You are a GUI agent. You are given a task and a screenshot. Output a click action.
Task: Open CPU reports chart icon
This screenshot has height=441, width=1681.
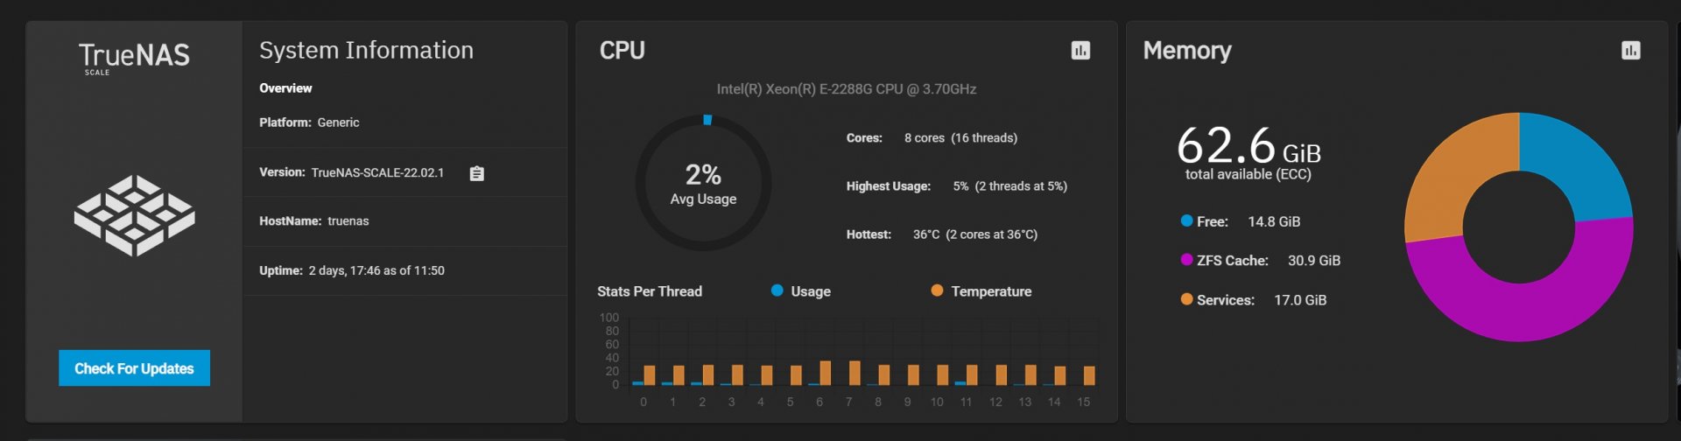click(1080, 51)
